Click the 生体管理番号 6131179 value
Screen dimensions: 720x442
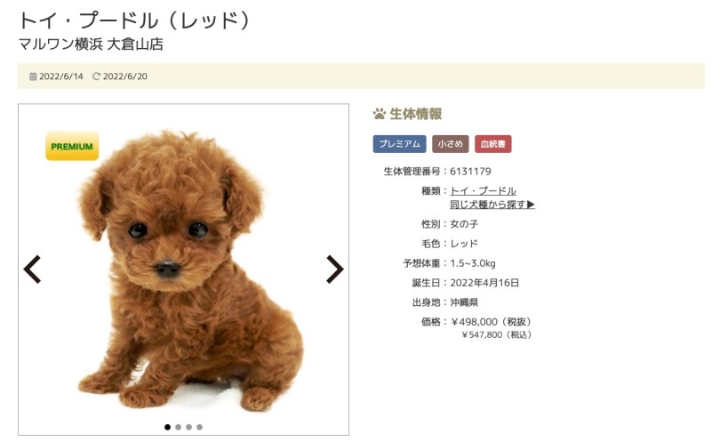coord(470,172)
